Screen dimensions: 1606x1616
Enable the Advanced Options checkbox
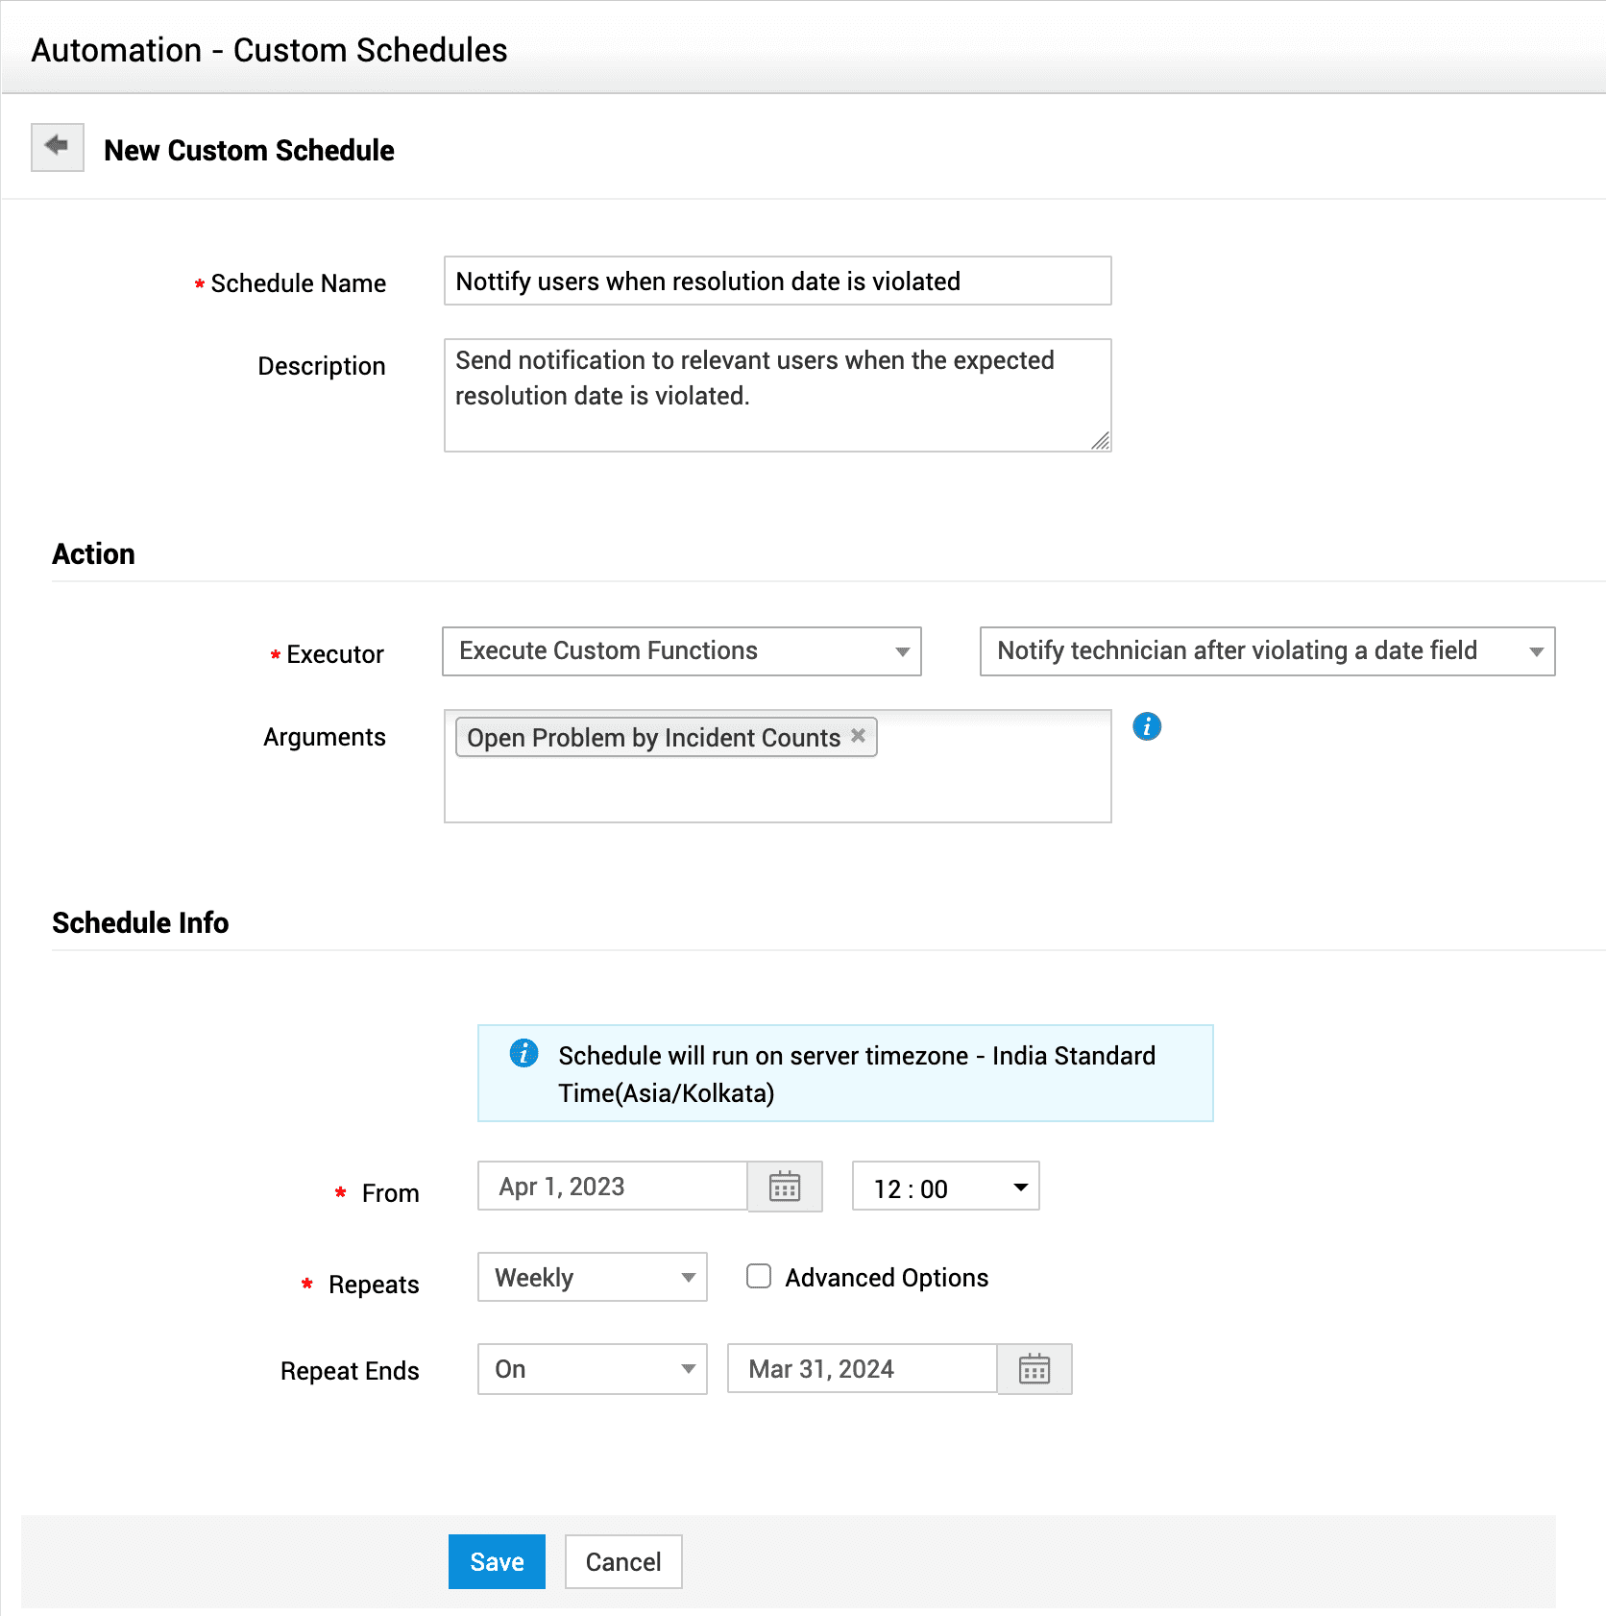(759, 1277)
